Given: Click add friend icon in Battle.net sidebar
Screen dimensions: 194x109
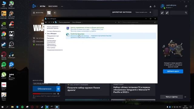Looking at the screenshot, I should coord(162,13).
